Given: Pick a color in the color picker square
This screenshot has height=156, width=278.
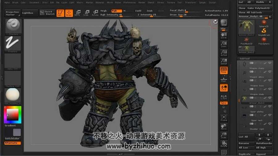Looking at the screenshot, I should click(x=13, y=115).
